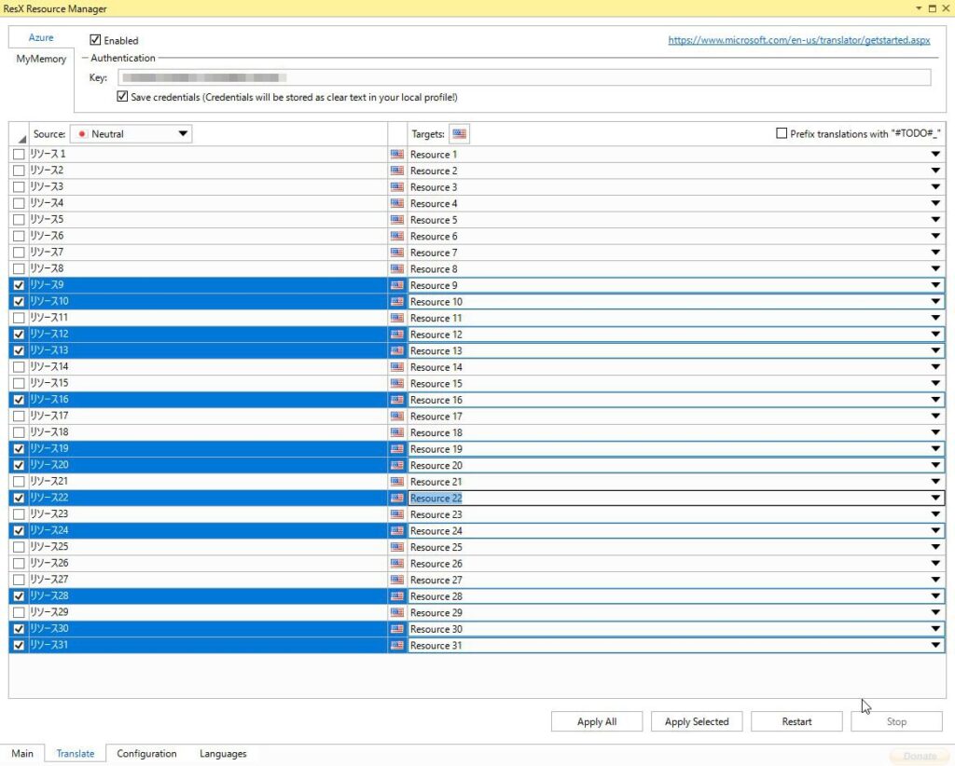Screen dimensions: 955x766
Task: Click inside the authentication Key field
Action: [522, 77]
